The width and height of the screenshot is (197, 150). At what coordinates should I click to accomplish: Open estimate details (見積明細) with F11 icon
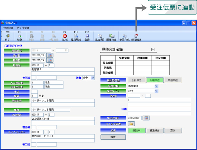[x=76, y=36]
